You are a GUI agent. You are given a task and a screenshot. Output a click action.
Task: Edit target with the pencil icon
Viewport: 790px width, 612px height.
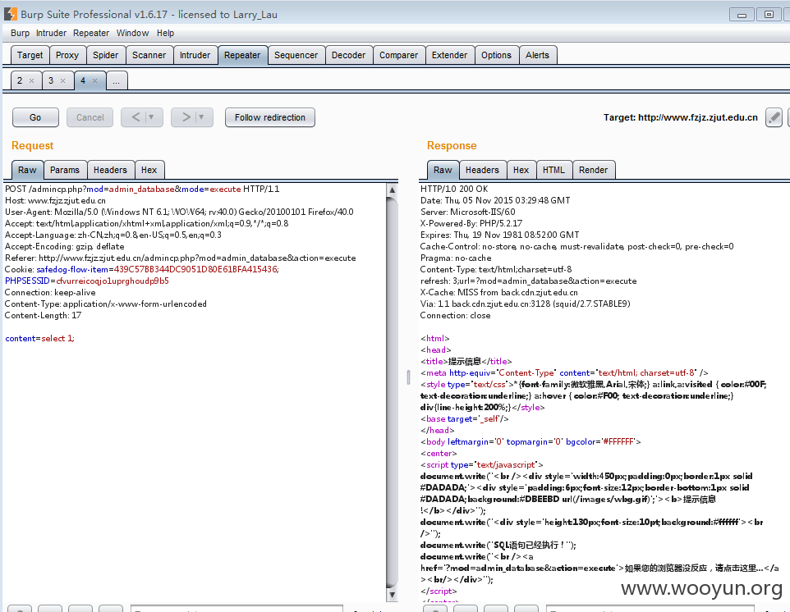click(774, 118)
